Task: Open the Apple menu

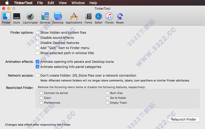Action: (x=7, y=3)
